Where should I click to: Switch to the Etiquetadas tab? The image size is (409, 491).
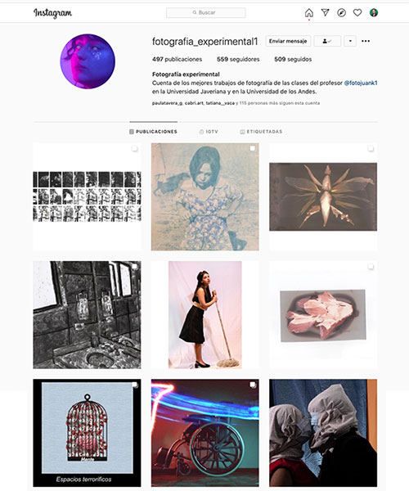click(261, 132)
